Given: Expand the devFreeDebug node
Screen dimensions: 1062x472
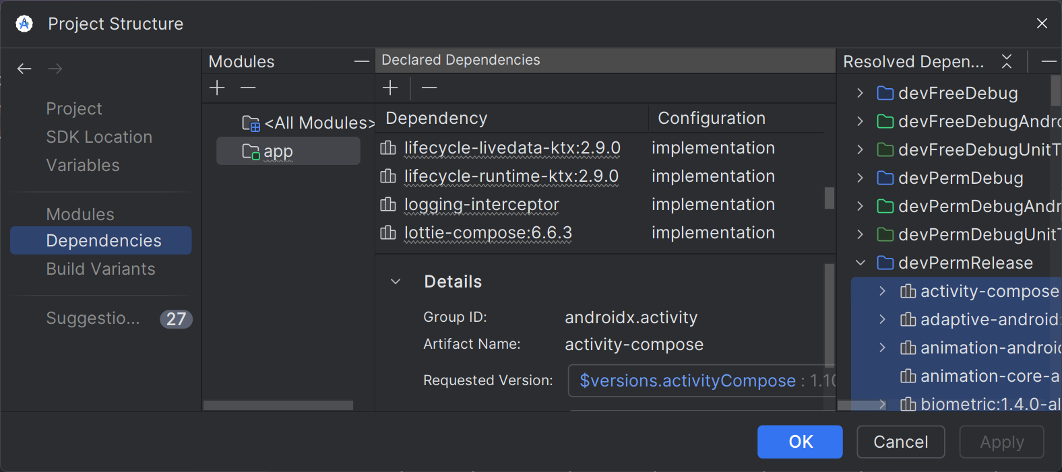Looking at the screenshot, I should (860, 93).
